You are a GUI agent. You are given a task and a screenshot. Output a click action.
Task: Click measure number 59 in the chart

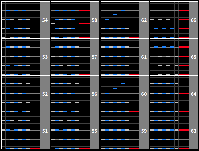coord(144,131)
